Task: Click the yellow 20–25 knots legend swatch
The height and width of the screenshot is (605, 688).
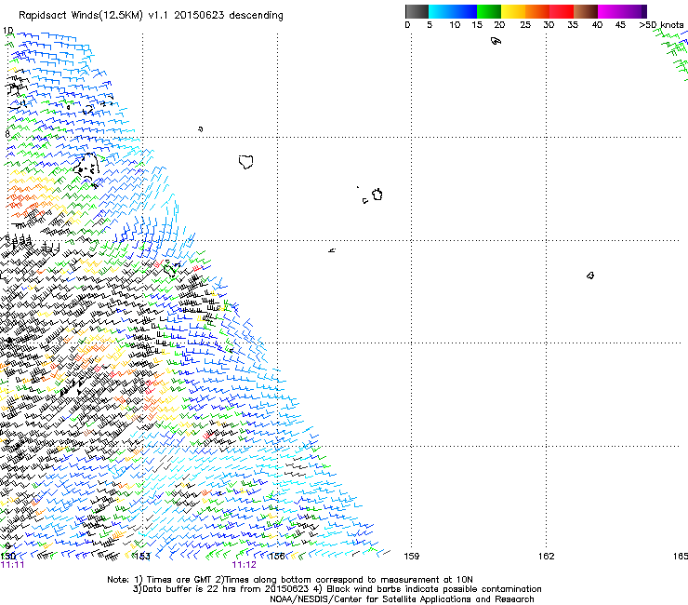Action: (x=513, y=11)
